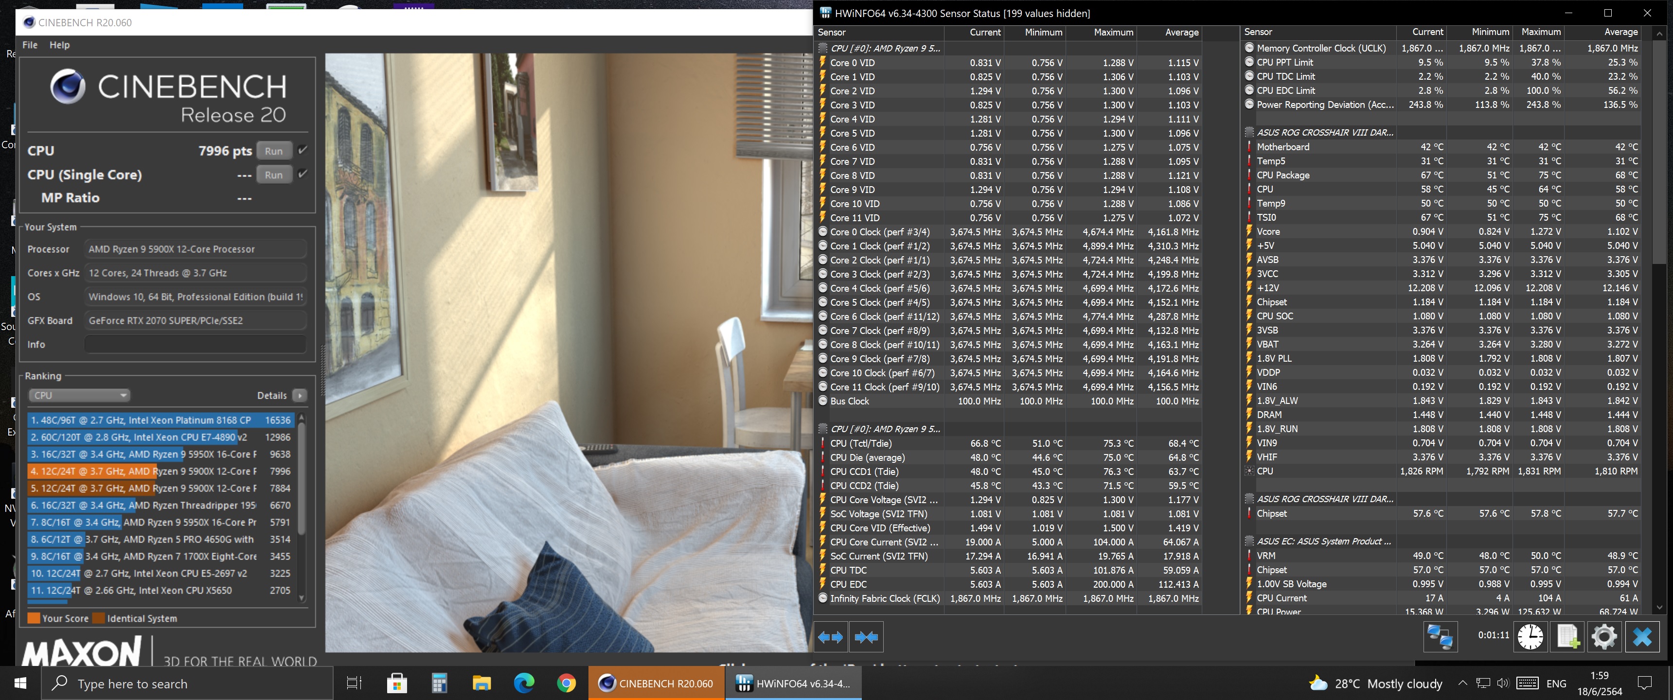1673x700 pixels.
Task: Click the HWiNFO collapse columns arrows icon
Action: [x=866, y=637]
